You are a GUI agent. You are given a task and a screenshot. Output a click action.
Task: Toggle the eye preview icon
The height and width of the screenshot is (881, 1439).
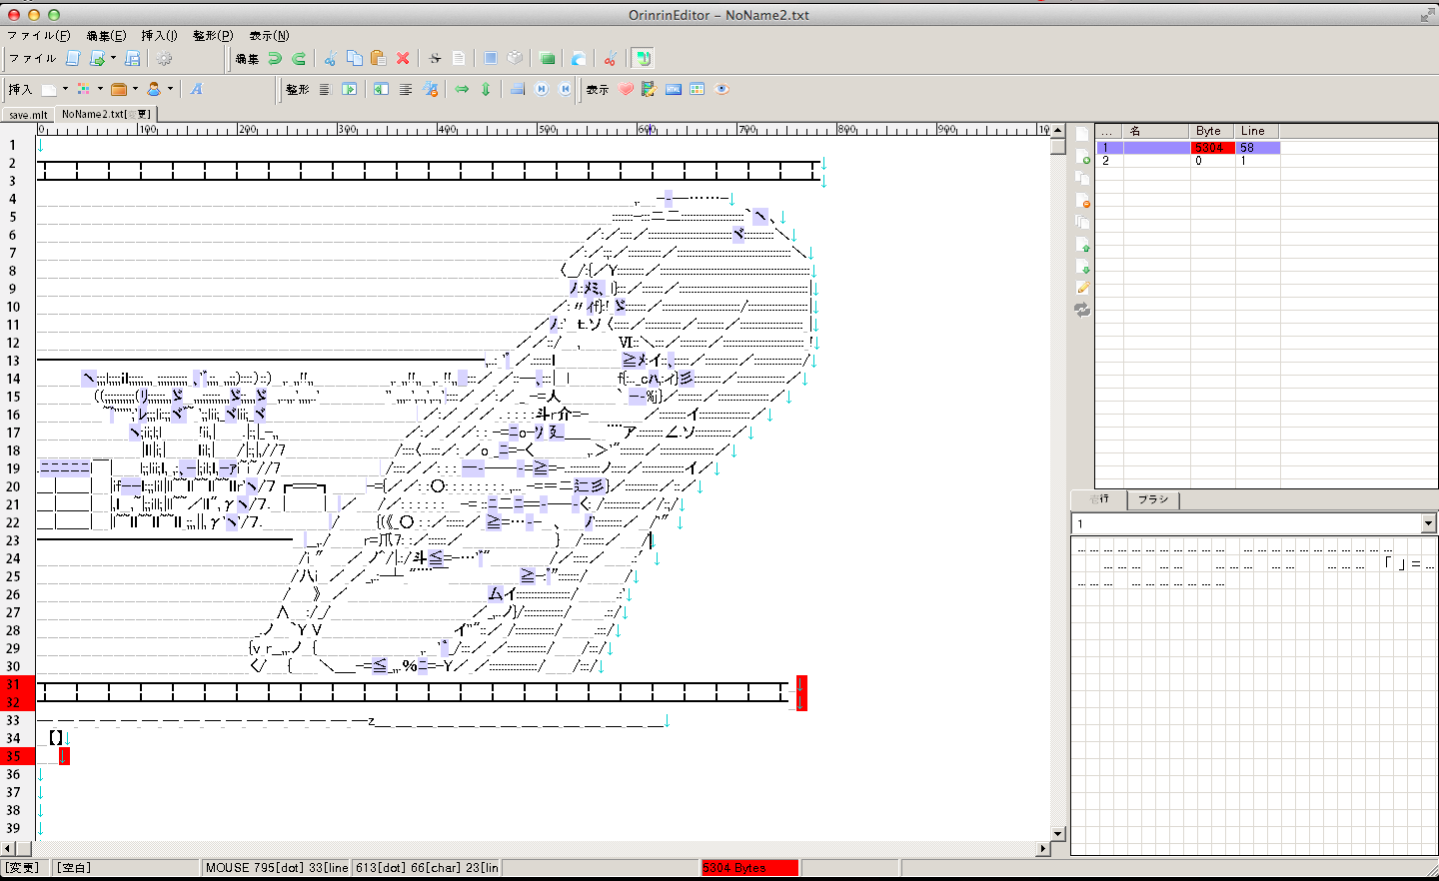[721, 90]
